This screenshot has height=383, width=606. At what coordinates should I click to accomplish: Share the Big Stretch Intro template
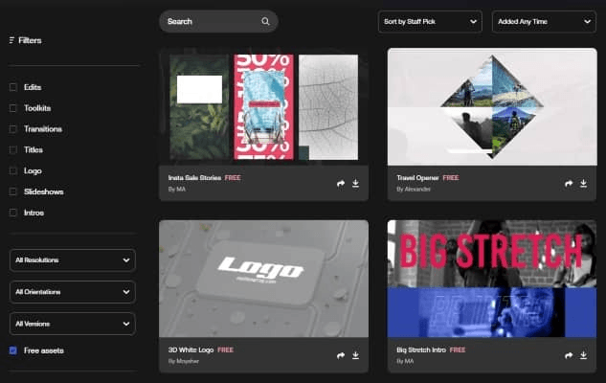point(569,355)
